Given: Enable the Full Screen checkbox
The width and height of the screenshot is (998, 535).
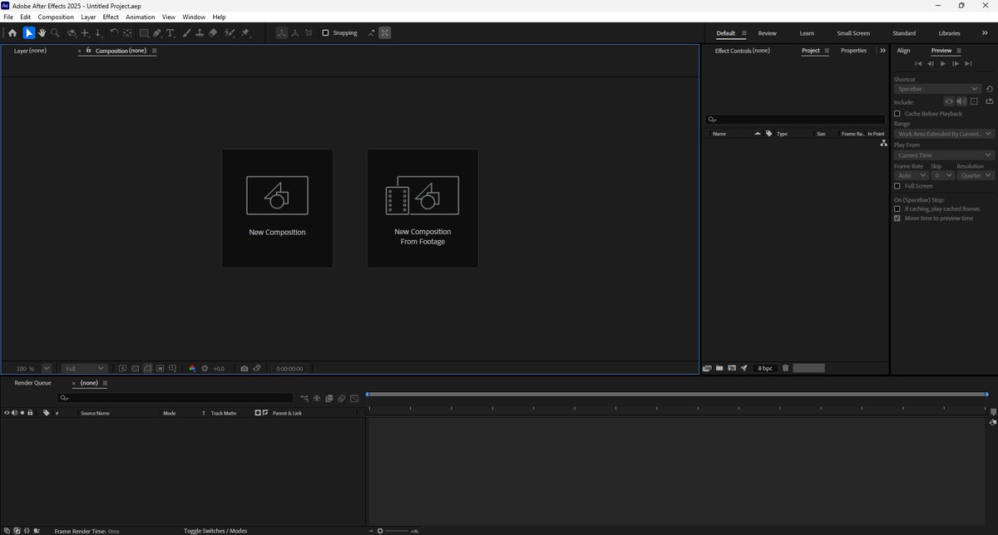Looking at the screenshot, I should 897,186.
